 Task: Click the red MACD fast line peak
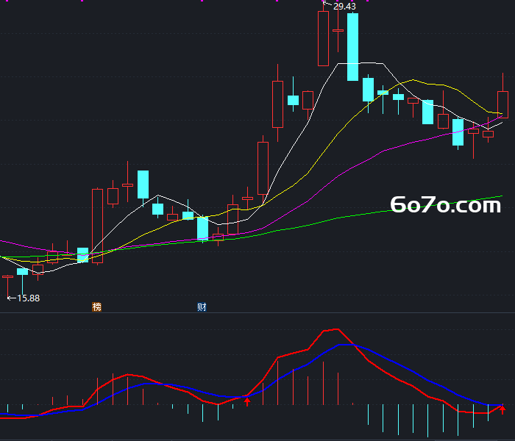pos(337,329)
